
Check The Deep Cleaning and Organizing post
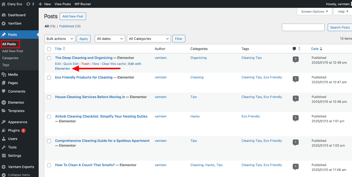coord(49,58)
